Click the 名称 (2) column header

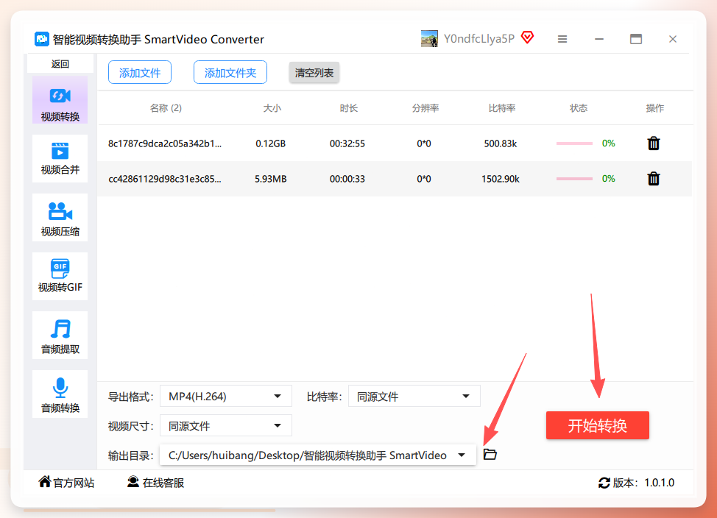coord(166,108)
